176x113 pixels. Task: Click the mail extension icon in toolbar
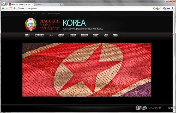tap(168, 8)
